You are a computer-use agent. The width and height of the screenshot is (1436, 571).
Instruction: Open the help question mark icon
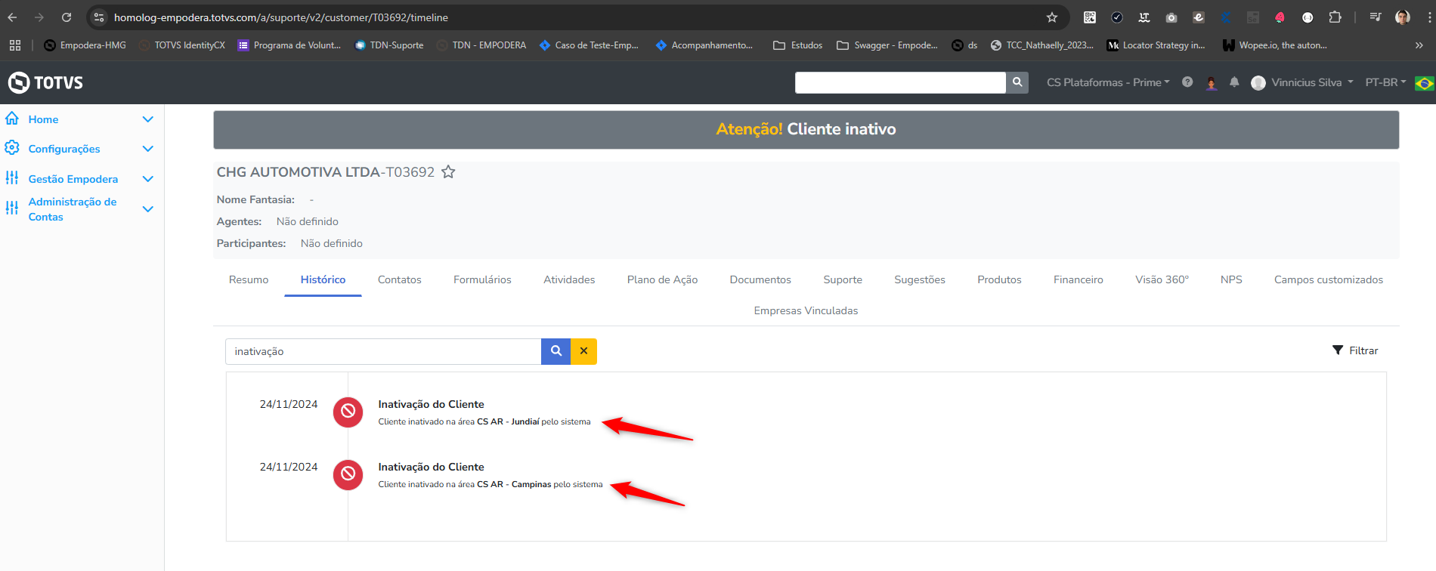click(x=1187, y=82)
